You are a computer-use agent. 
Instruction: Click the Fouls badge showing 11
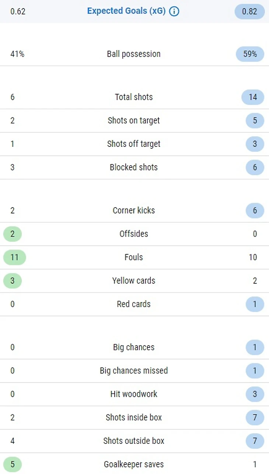pyautogui.click(x=14, y=257)
